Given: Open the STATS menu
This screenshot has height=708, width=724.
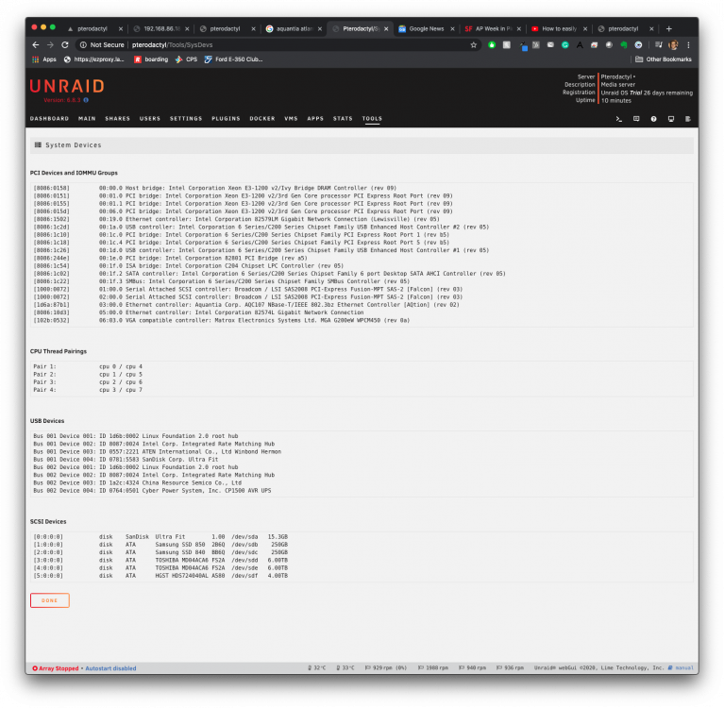Looking at the screenshot, I should tap(343, 119).
